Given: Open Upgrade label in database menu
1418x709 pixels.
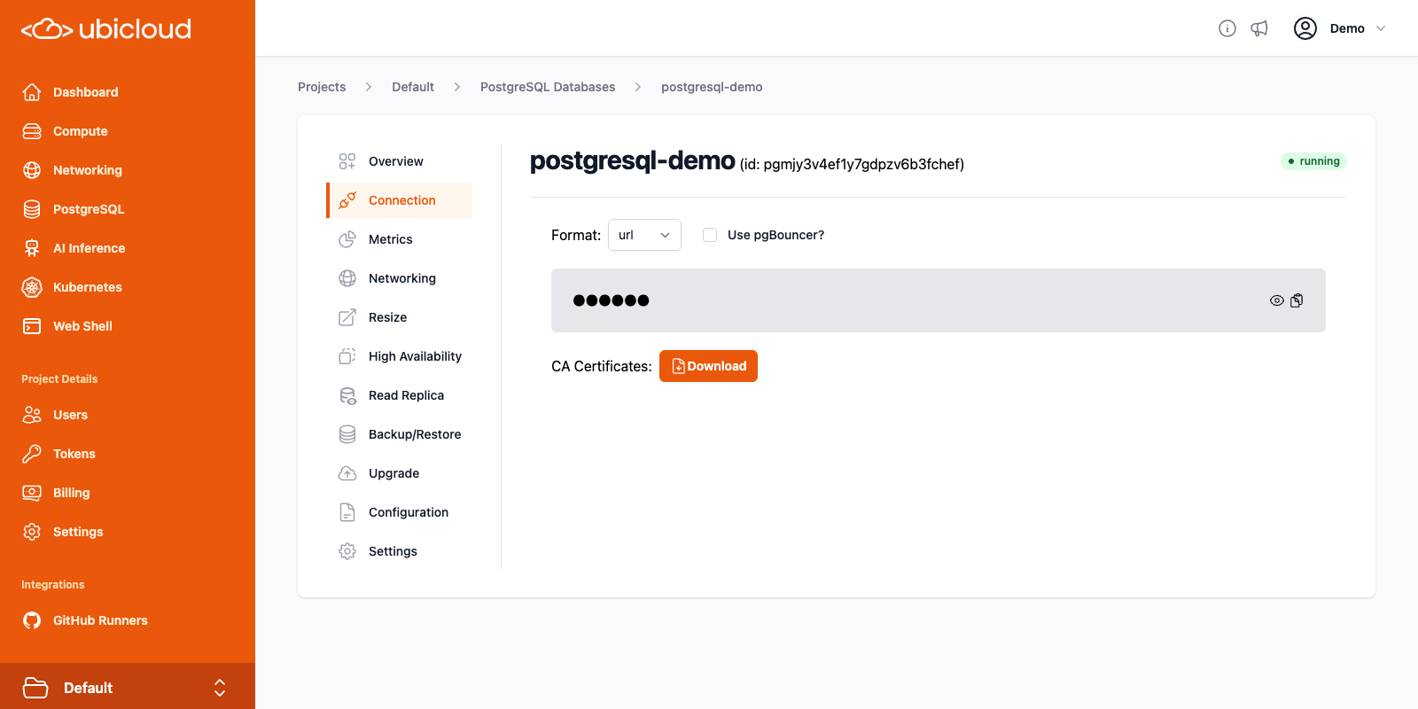Looking at the screenshot, I should tap(393, 473).
